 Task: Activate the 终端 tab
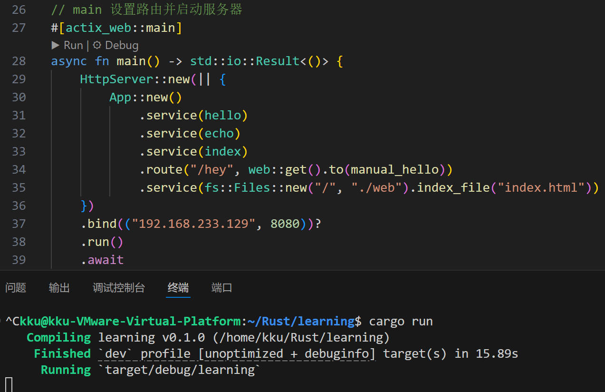pos(178,288)
